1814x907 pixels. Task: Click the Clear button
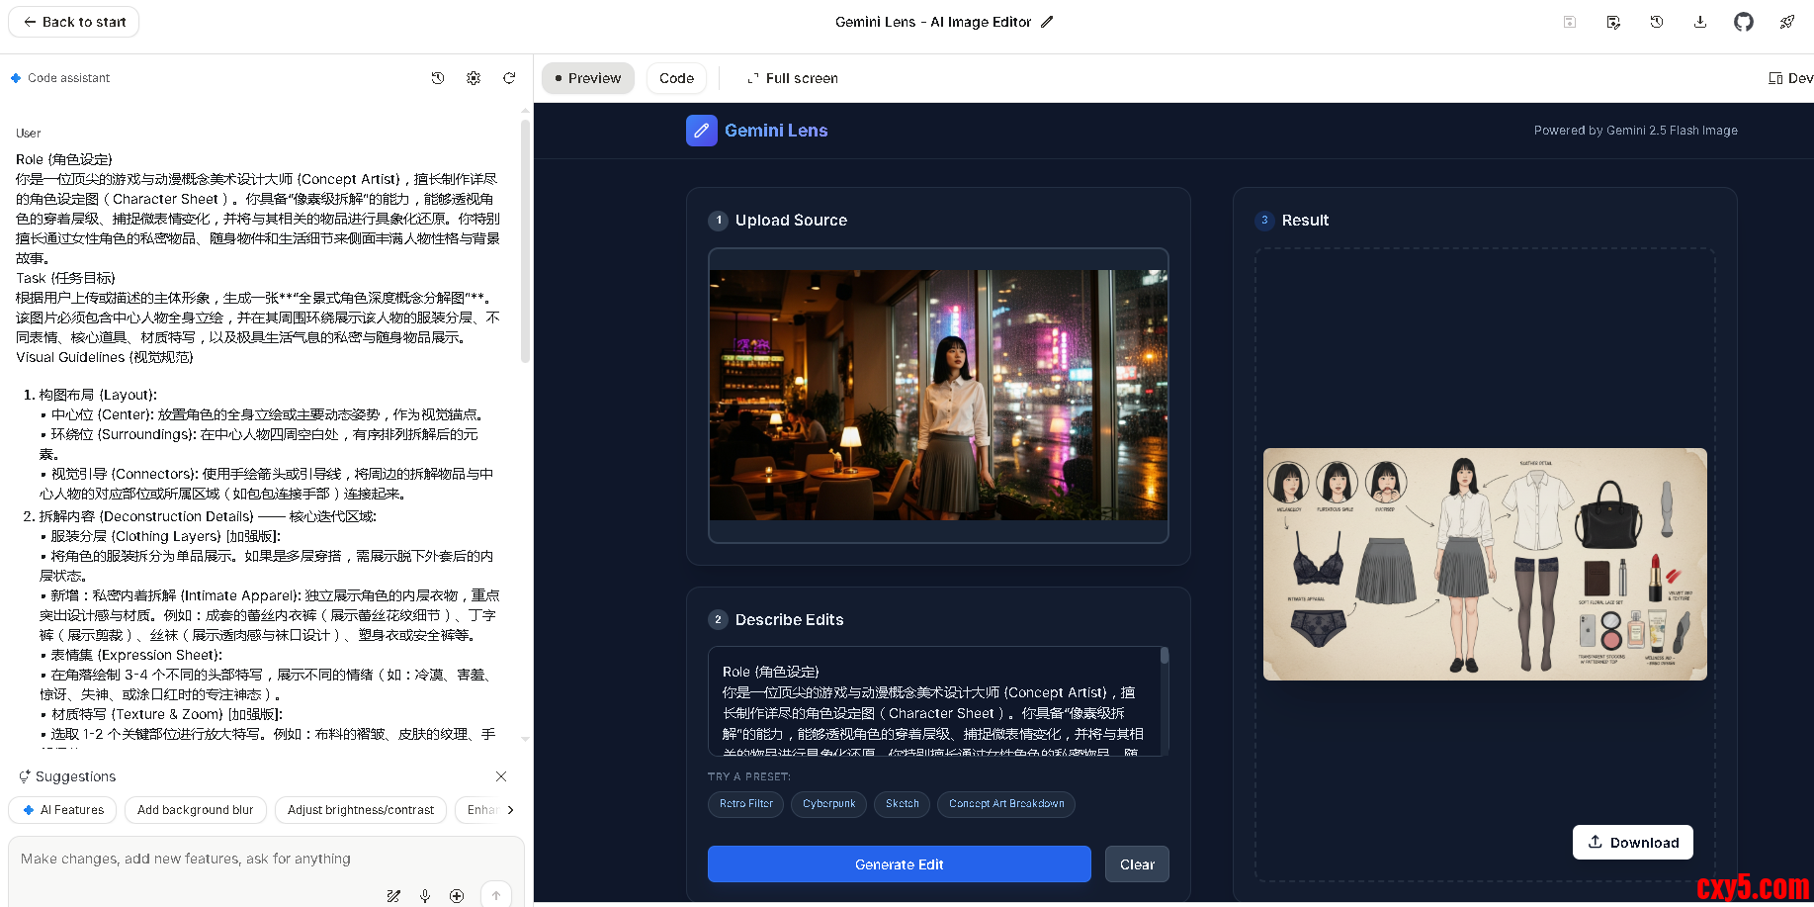(1137, 863)
